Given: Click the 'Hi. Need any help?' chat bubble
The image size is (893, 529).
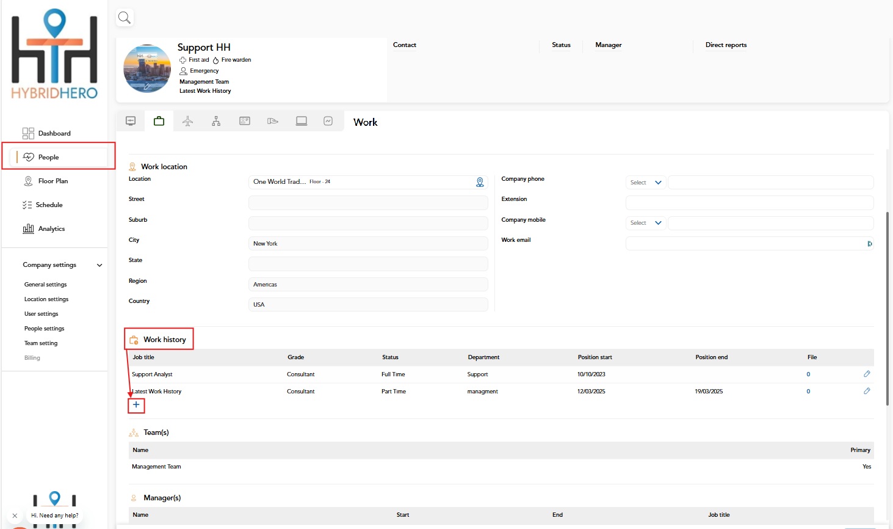Looking at the screenshot, I should (x=55, y=516).
